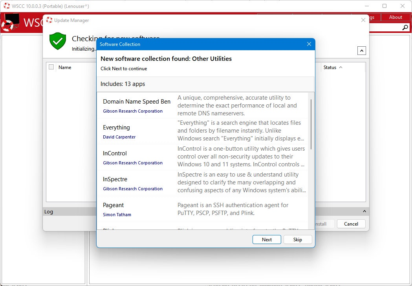Open the About tab in WSCC

click(396, 17)
